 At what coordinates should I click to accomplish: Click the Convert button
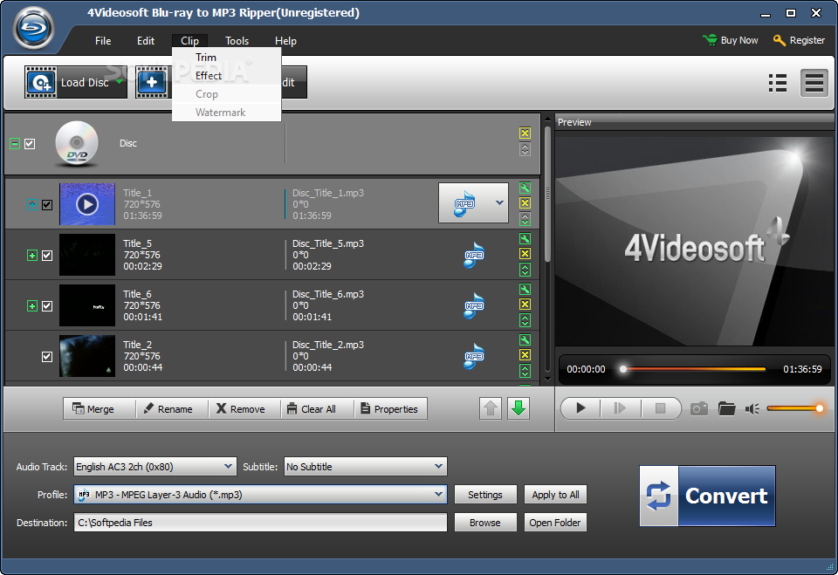708,496
